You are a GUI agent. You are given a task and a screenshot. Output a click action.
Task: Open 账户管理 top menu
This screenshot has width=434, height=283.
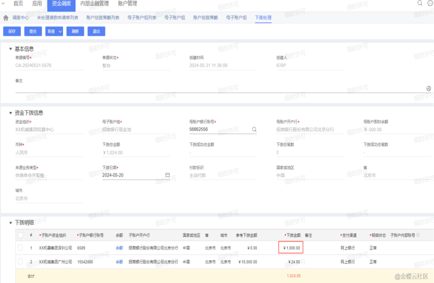pos(127,4)
